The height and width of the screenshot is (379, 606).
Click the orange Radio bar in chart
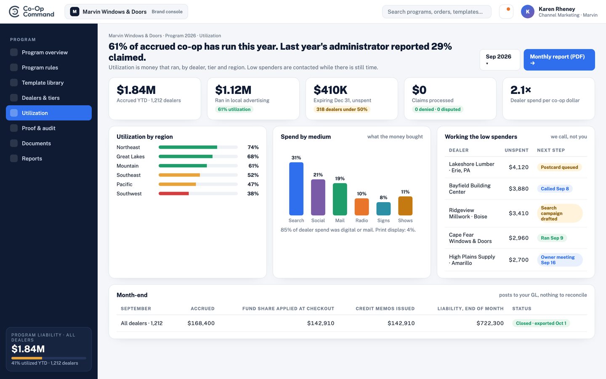click(x=362, y=207)
